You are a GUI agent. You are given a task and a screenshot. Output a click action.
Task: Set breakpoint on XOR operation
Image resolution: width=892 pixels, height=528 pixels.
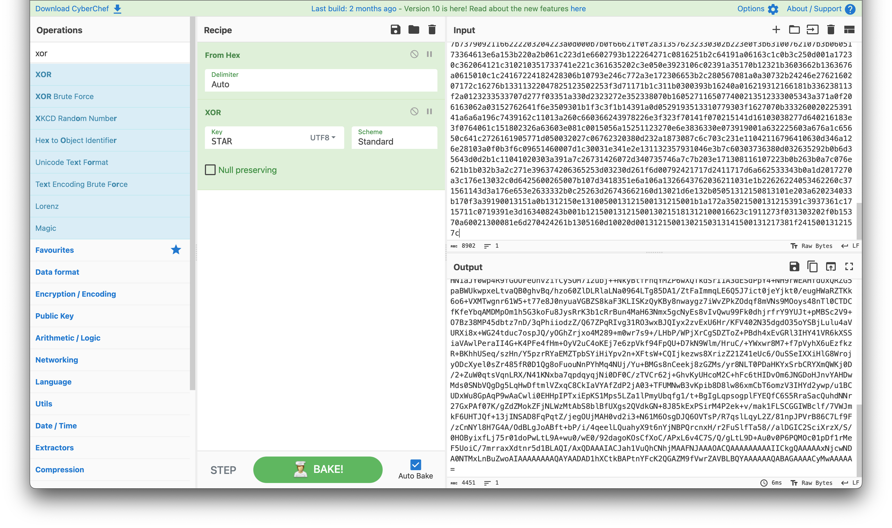pos(429,111)
